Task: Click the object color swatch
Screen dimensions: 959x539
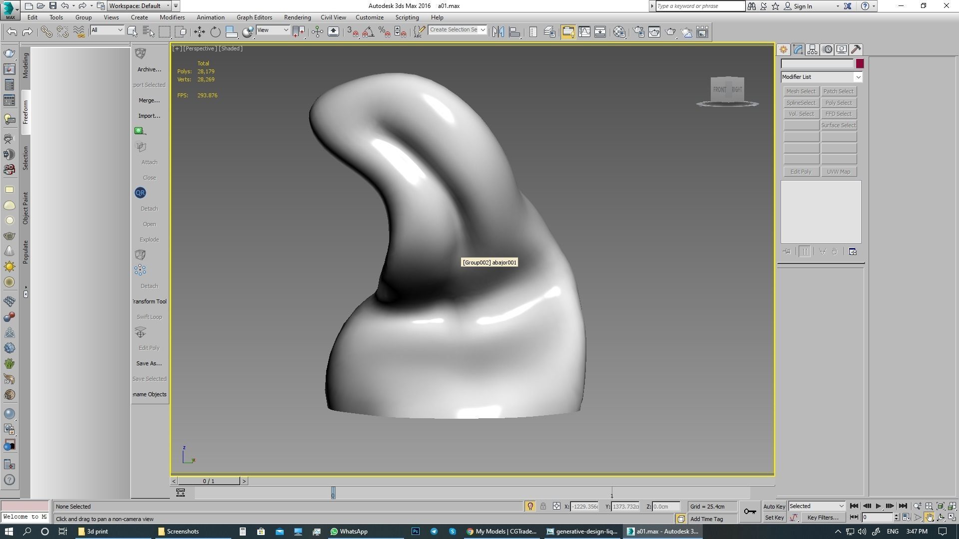Action: (x=860, y=64)
